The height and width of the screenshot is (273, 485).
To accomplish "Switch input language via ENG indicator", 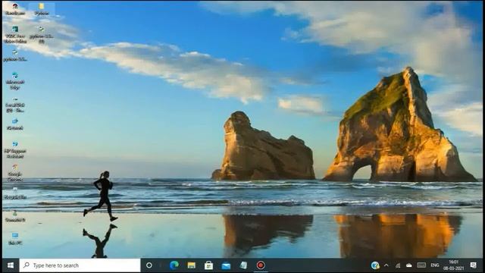I will (x=434, y=265).
